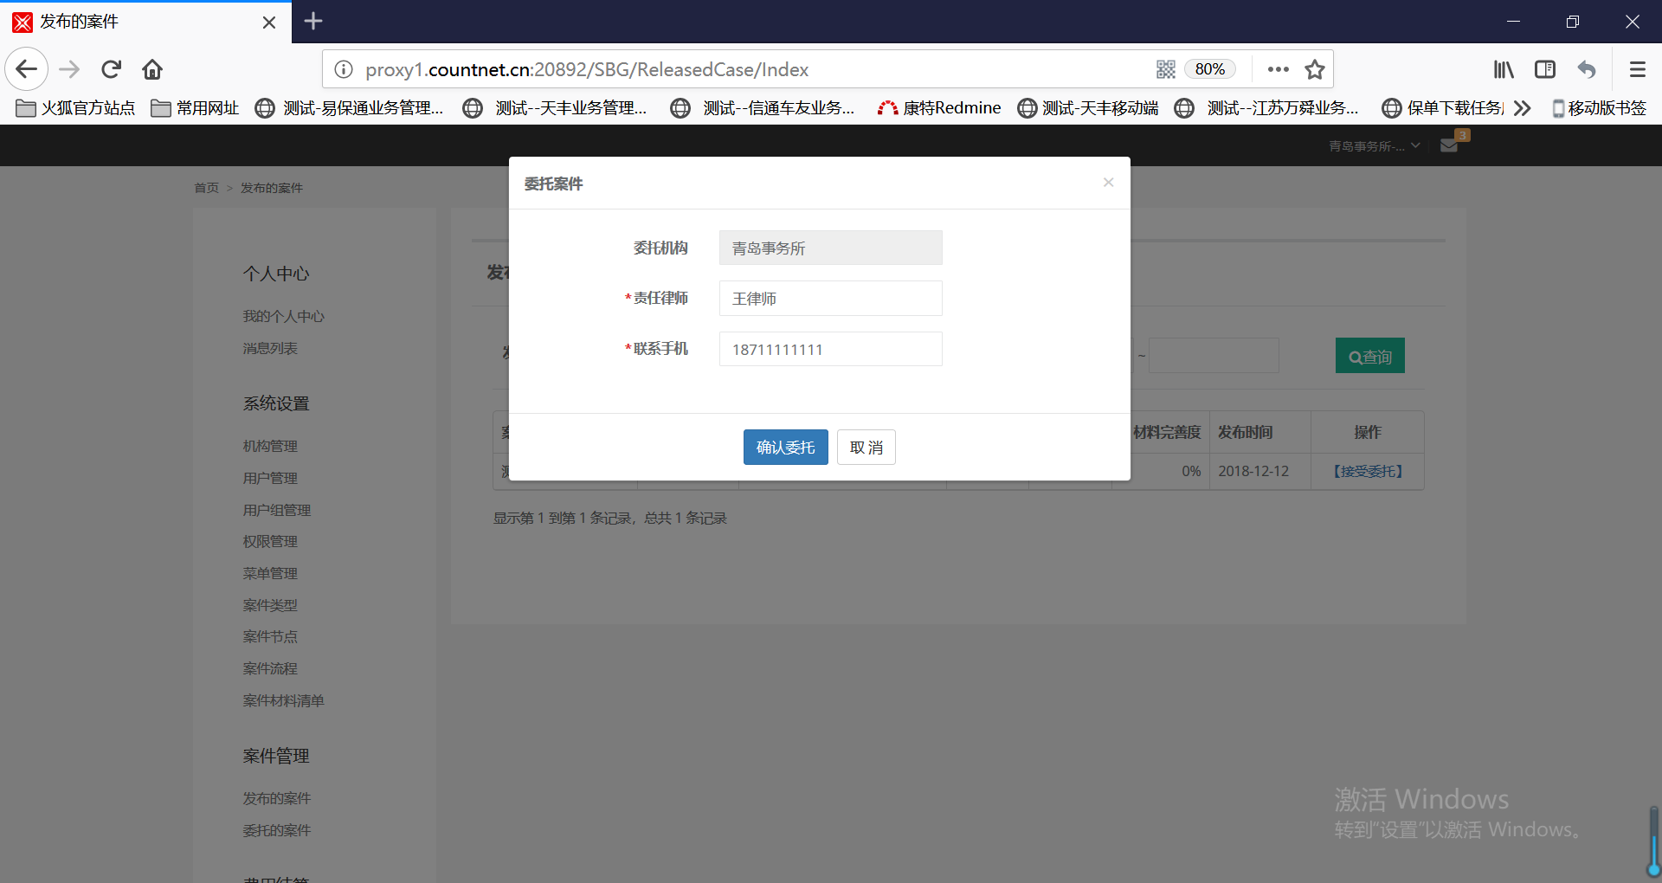Open 案件节点 in sidebar

coord(270,636)
